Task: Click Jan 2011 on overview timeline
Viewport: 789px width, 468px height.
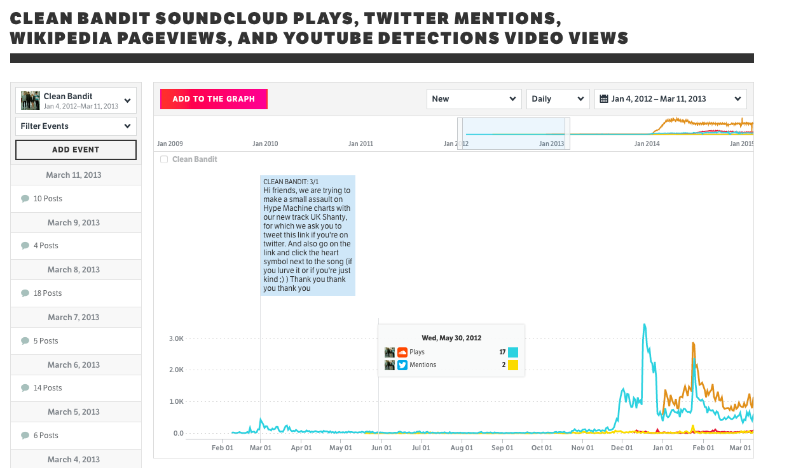Action: pyautogui.click(x=361, y=144)
